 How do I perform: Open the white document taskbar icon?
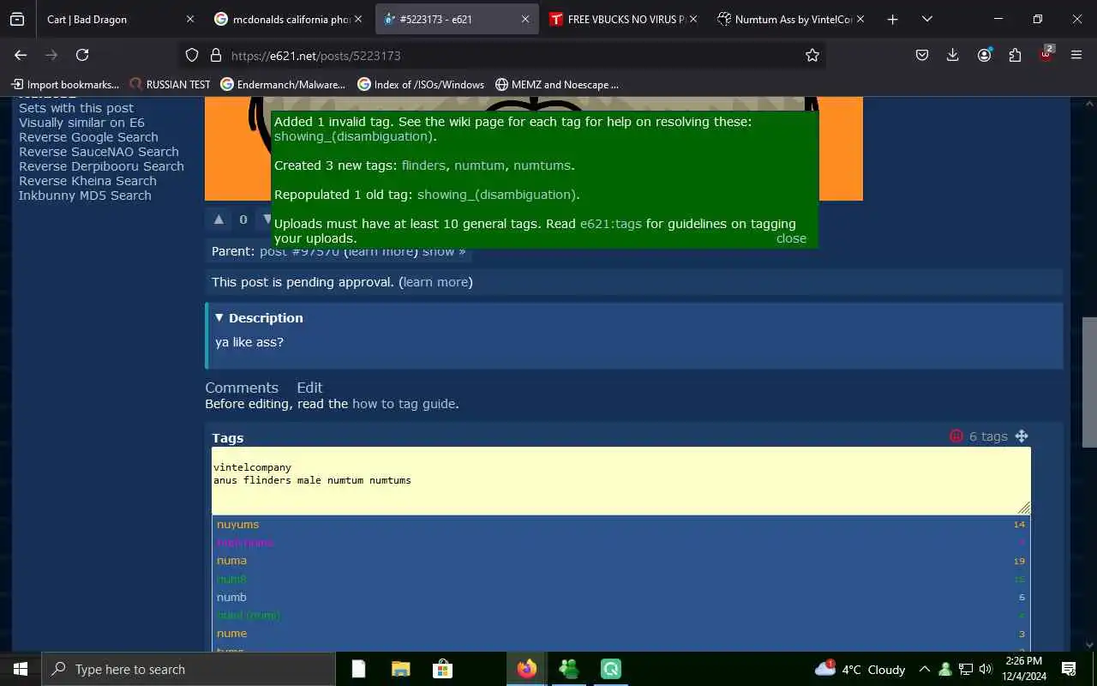tap(358, 669)
